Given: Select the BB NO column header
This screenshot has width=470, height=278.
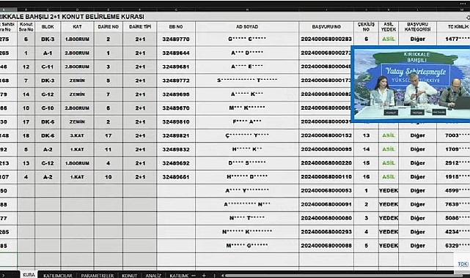Looking at the screenshot, I should pos(176,27).
